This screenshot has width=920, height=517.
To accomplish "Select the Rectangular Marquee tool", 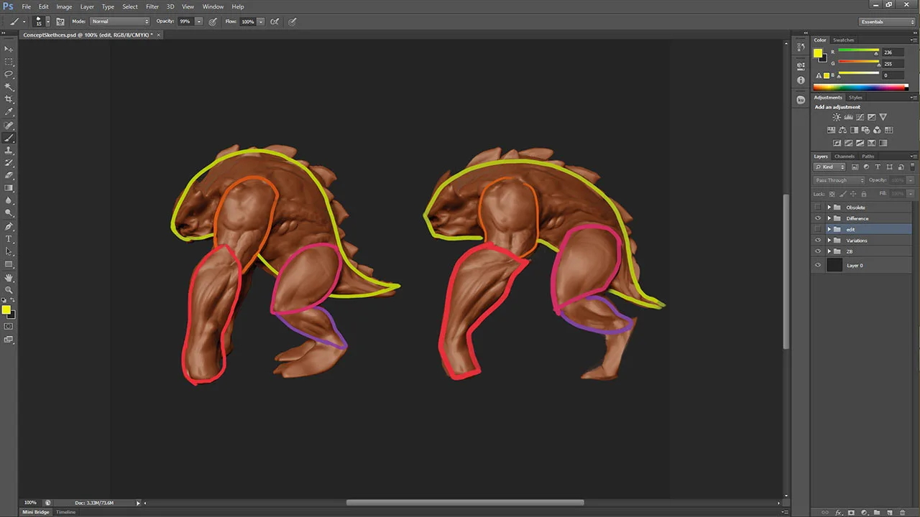I will (x=9, y=61).
